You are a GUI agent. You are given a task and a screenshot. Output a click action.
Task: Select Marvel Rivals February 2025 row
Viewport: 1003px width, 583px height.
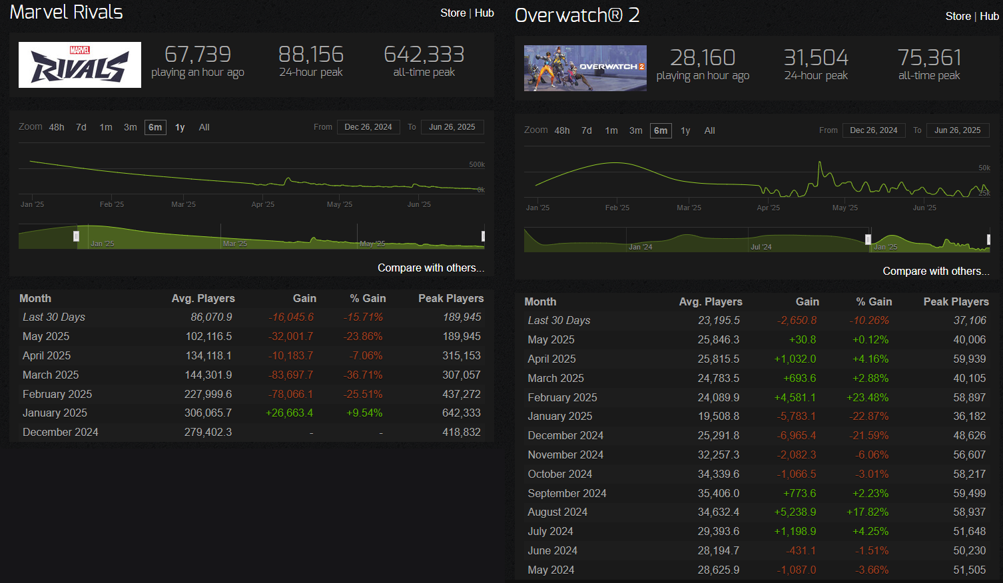[252, 394]
